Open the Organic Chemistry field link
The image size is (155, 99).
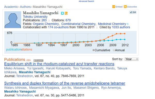(x=46, y=24)
